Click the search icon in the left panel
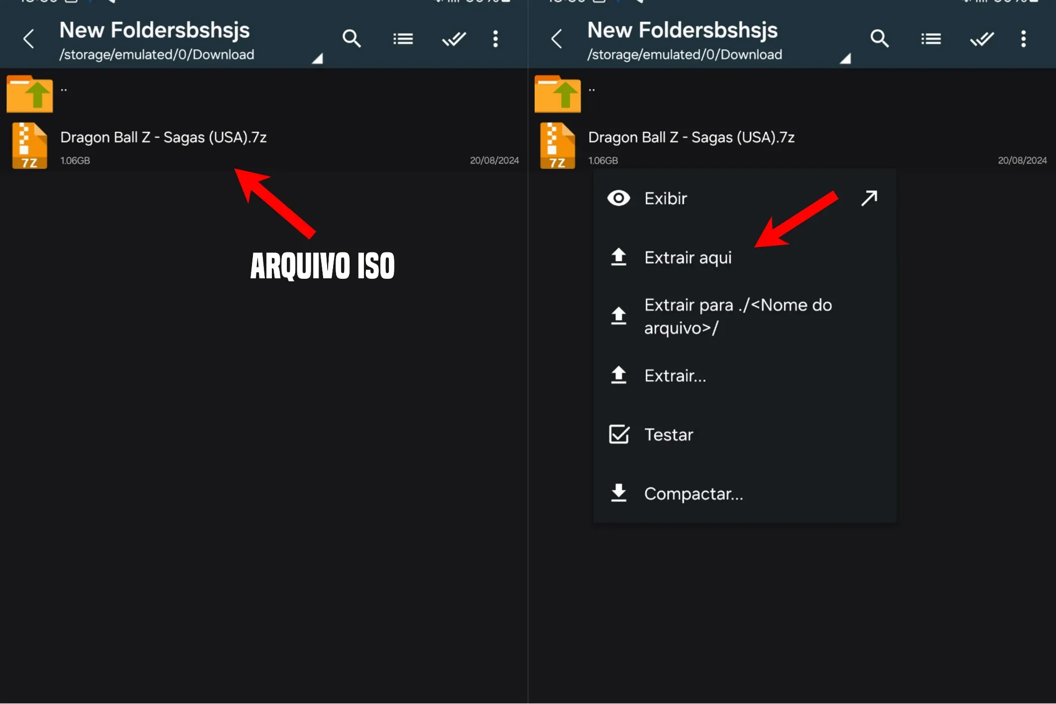This screenshot has width=1056, height=704. pos(352,38)
